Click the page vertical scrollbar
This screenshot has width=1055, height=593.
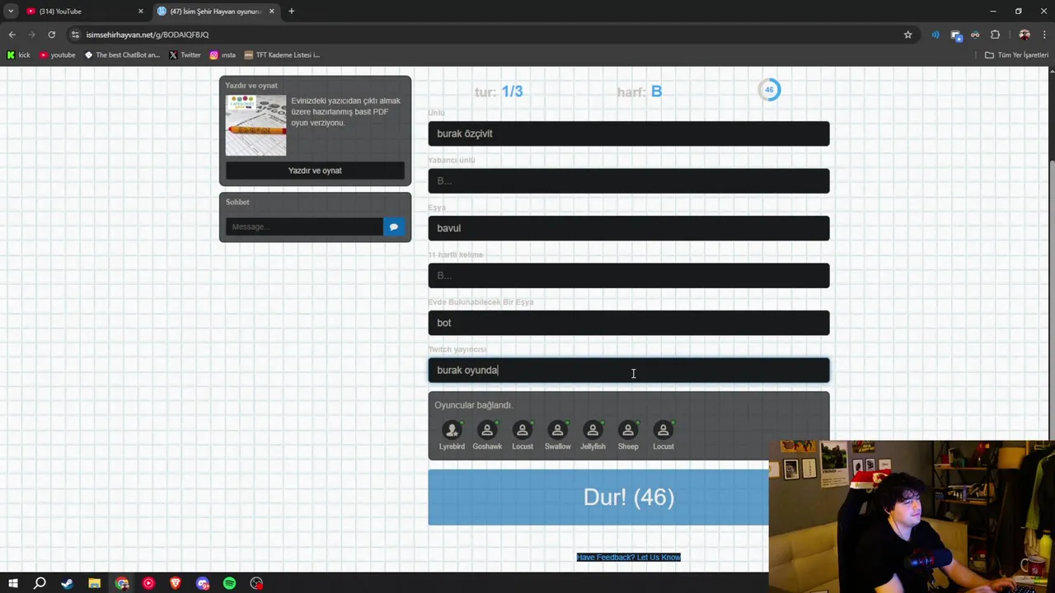pos(1050,319)
